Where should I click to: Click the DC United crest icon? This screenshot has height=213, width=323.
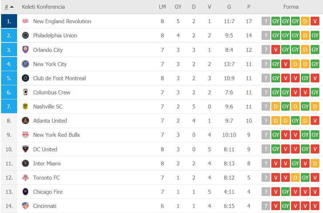tap(25, 149)
